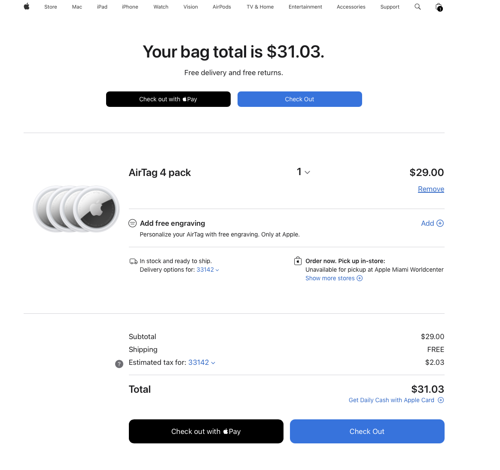This screenshot has height=470, width=500.
Task: Open the search magnifier icon
Action: tap(418, 6)
